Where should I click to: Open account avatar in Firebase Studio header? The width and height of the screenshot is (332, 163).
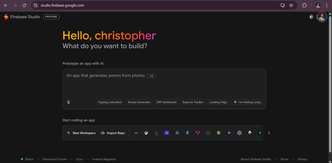click(322, 17)
